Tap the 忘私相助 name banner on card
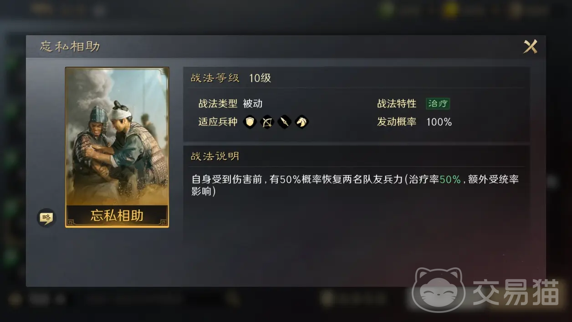Image resolution: width=572 pixels, height=322 pixels. (x=117, y=215)
